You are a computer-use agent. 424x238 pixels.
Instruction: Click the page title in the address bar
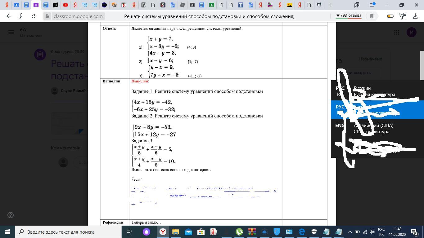coord(209,16)
